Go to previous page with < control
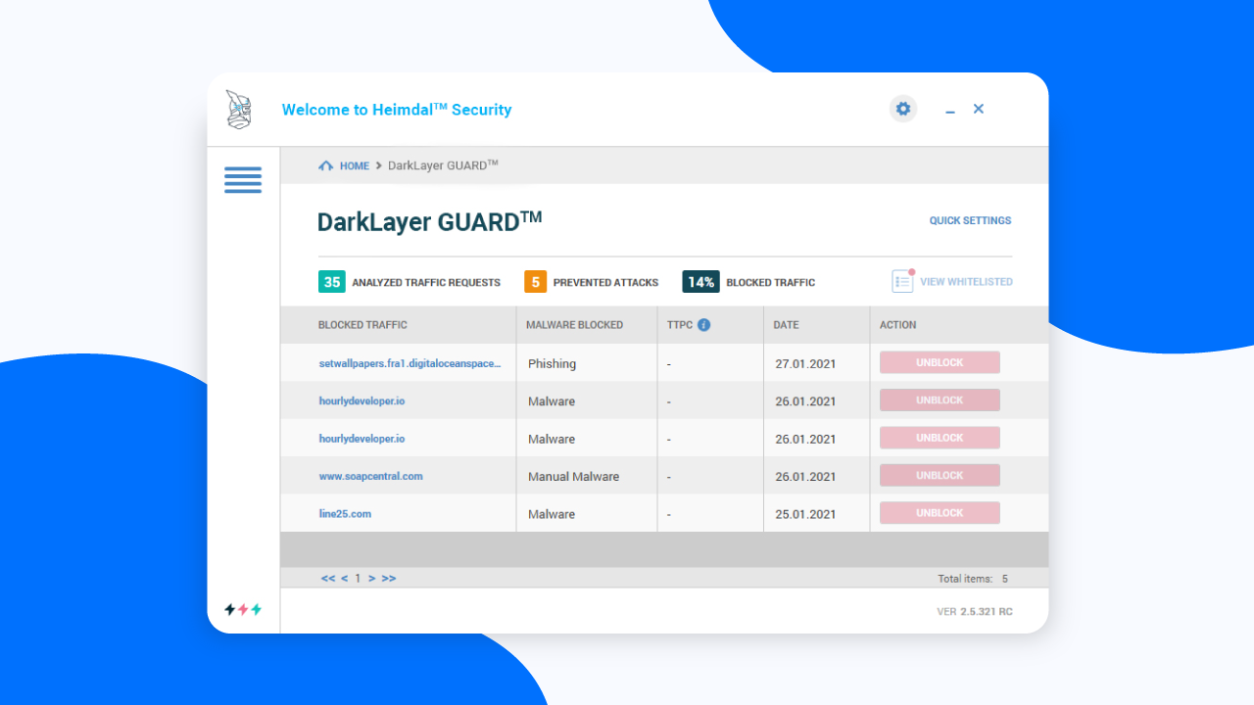Viewport: 1254px width, 705px height. coord(344,579)
